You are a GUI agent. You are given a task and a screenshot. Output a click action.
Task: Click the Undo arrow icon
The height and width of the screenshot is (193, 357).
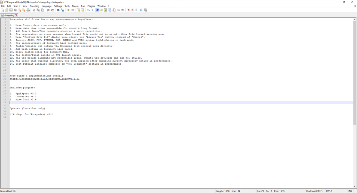coord(48,10)
